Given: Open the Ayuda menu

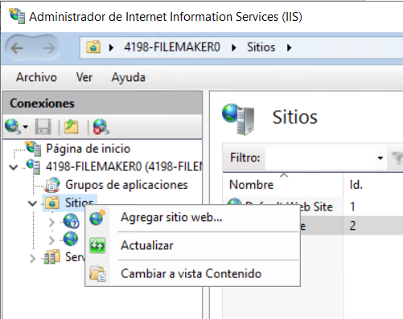Looking at the screenshot, I should pos(129,77).
